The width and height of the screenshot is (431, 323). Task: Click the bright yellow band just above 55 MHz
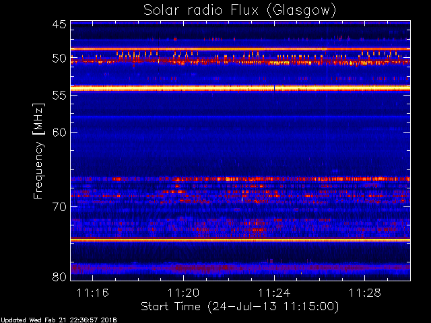pyautogui.click(x=240, y=88)
